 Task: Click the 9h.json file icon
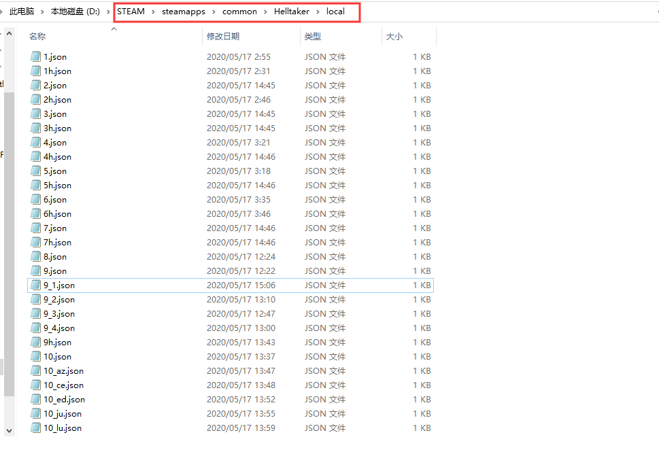[36, 343]
